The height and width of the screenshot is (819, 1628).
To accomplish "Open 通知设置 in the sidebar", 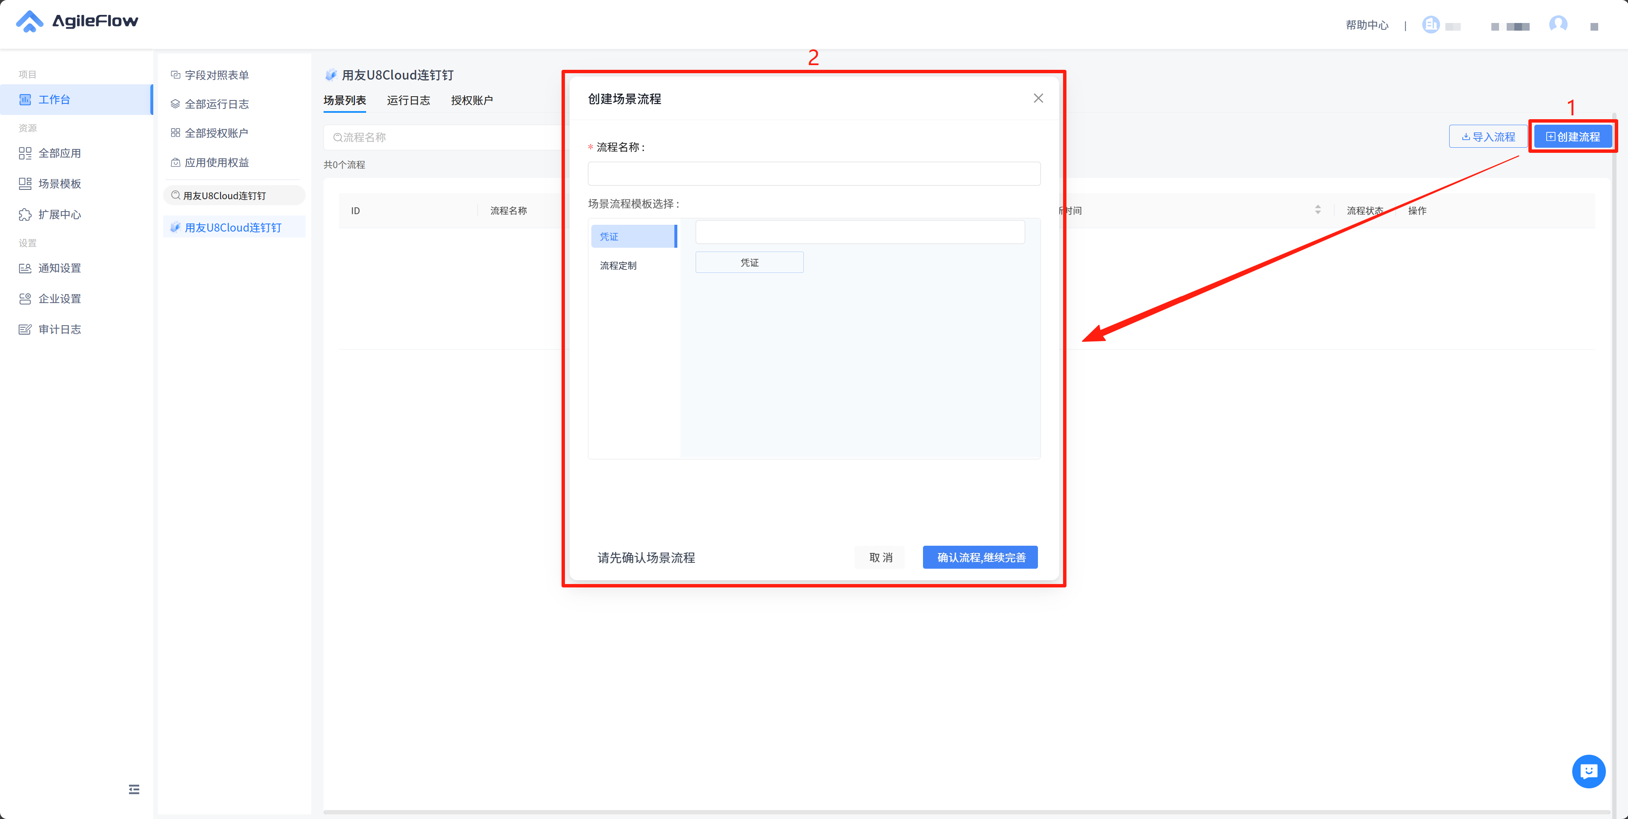I will point(60,268).
